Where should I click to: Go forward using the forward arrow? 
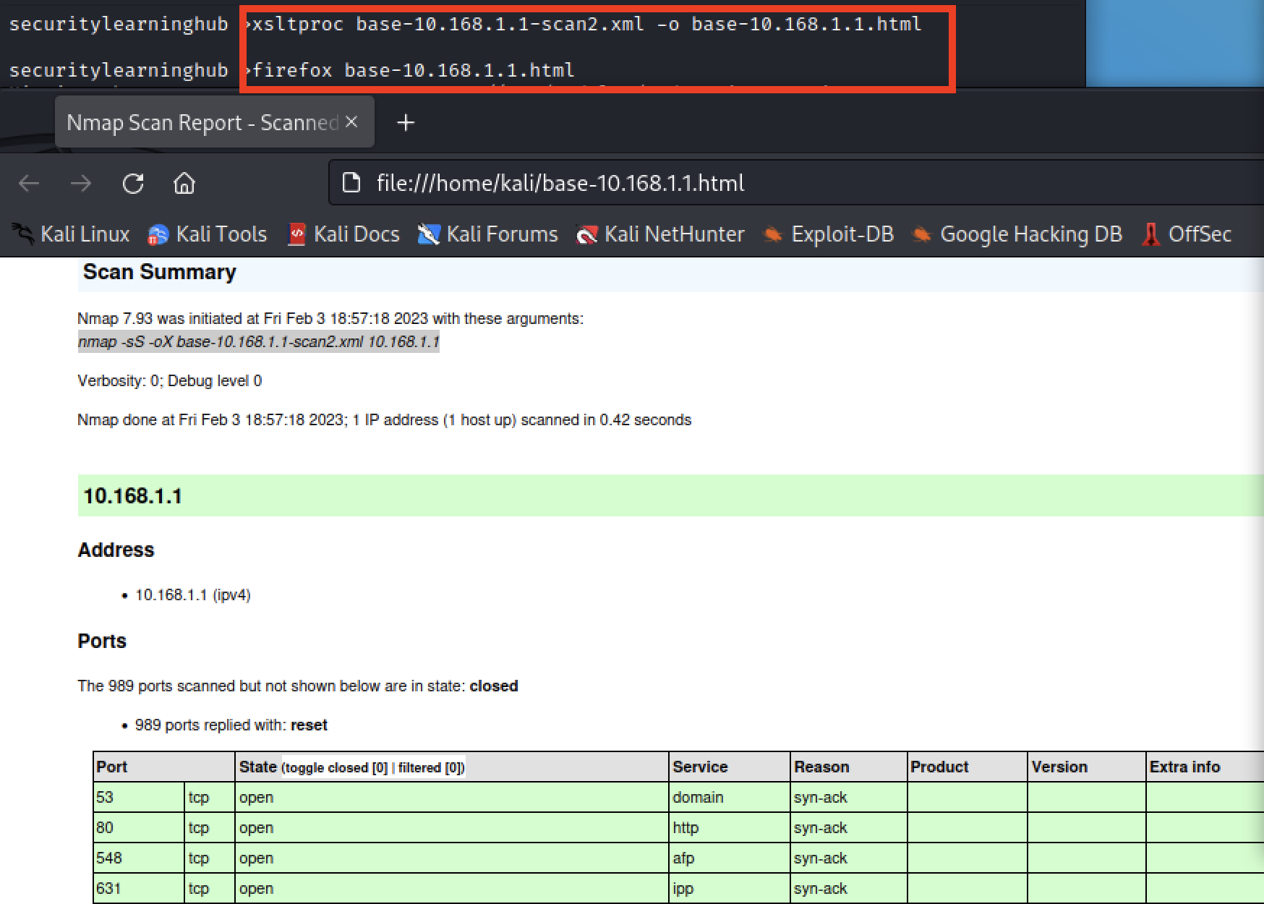(81, 184)
